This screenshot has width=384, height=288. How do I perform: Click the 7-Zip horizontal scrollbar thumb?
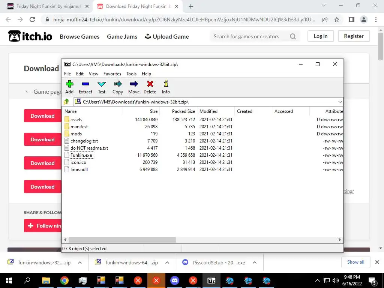point(122,240)
